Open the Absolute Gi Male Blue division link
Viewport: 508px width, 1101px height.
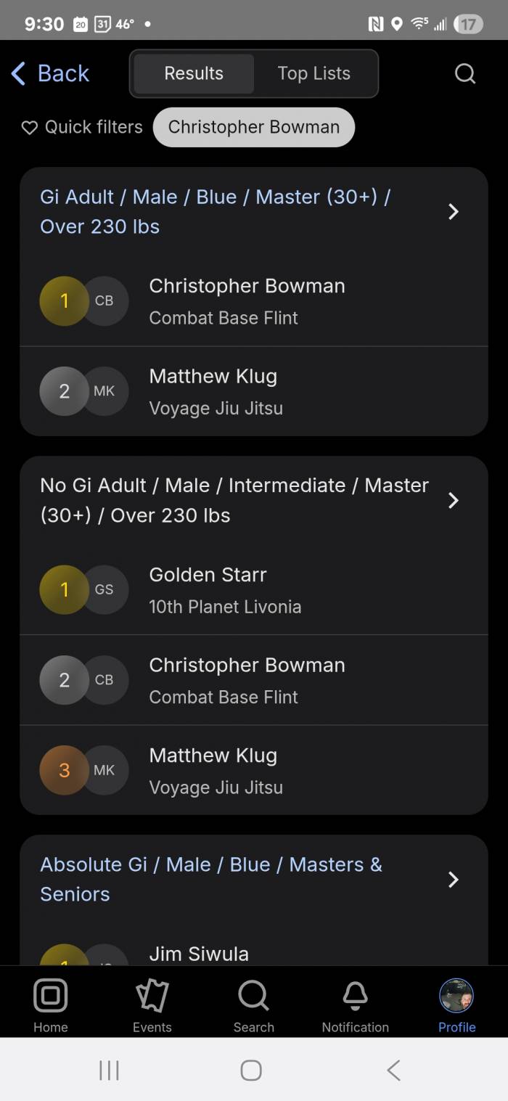211,879
